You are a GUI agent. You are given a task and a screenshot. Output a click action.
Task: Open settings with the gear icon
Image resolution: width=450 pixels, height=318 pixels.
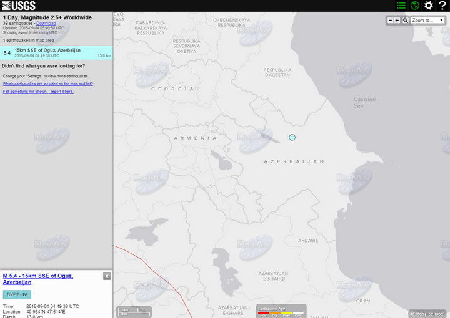428,6
